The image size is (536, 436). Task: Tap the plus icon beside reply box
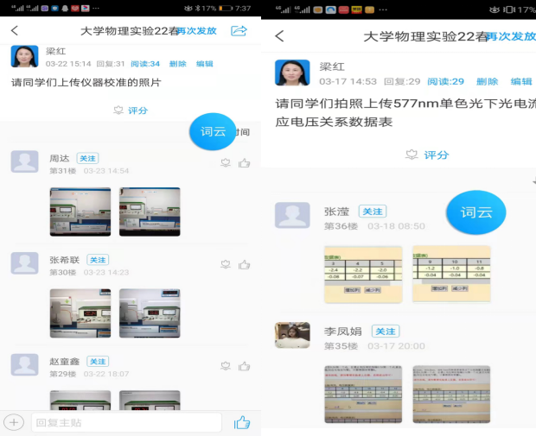click(x=14, y=422)
